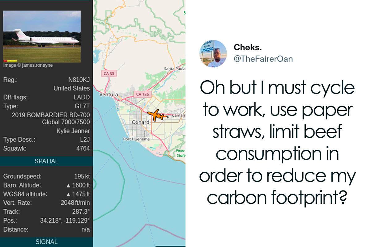Viewport: 371px width, 247px height.
Task: Click the Santa Paula map label
Action: point(174,69)
